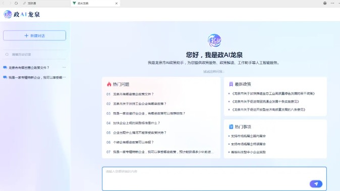
Task: Click the greeting 您好，我是政AI龙泉
Action: (214, 55)
